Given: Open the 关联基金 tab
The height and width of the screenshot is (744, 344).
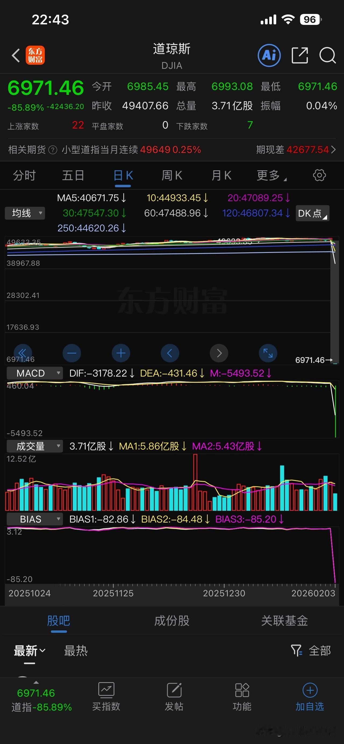Looking at the screenshot, I should pyautogui.click(x=285, y=621).
